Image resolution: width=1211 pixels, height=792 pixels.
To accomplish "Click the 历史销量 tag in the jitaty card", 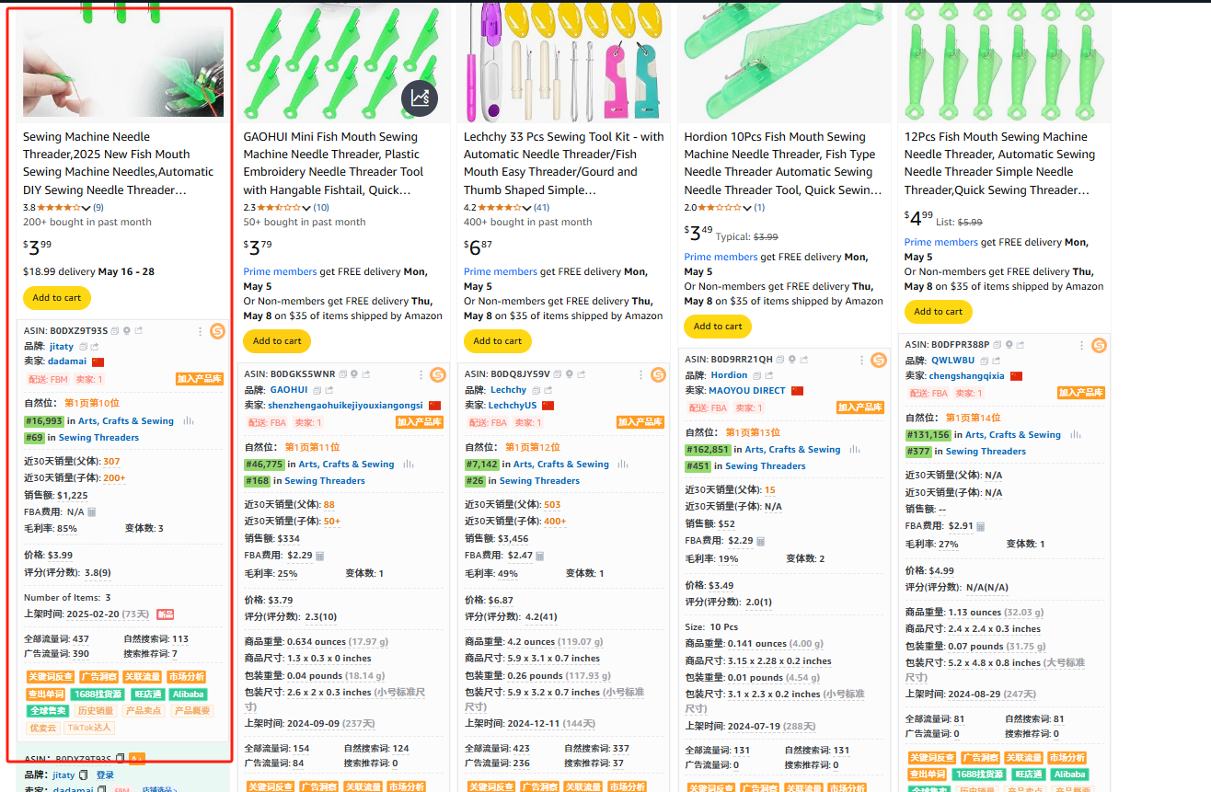I will pos(96,711).
